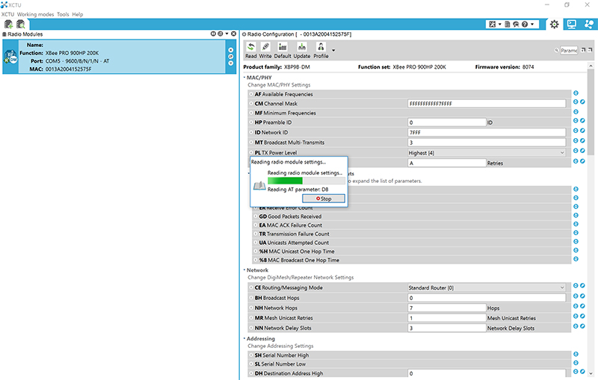Stop reading radio module settings

(324, 199)
